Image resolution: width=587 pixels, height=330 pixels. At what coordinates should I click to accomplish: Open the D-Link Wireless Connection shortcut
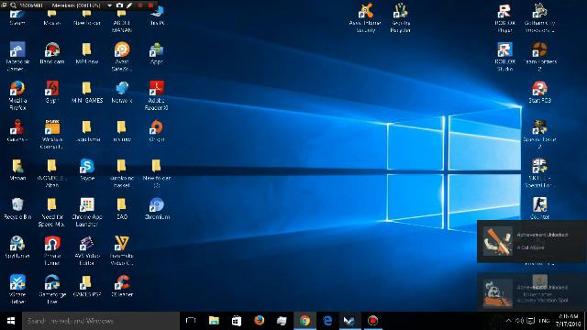[x=52, y=135]
